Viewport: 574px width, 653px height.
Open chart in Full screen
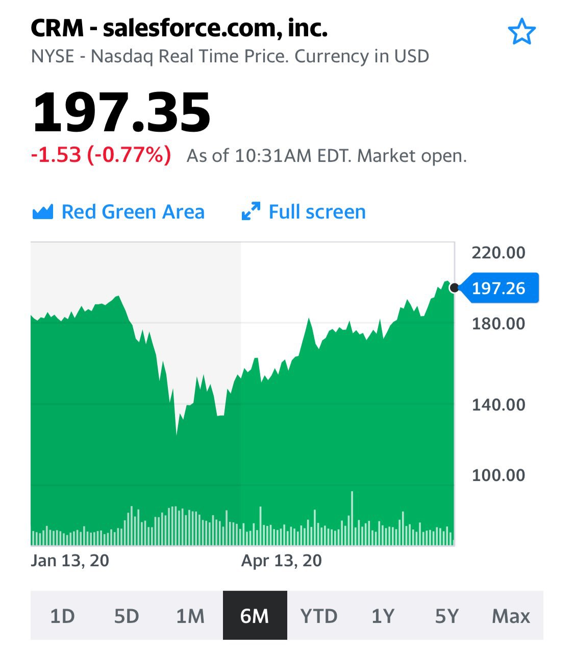304,212
